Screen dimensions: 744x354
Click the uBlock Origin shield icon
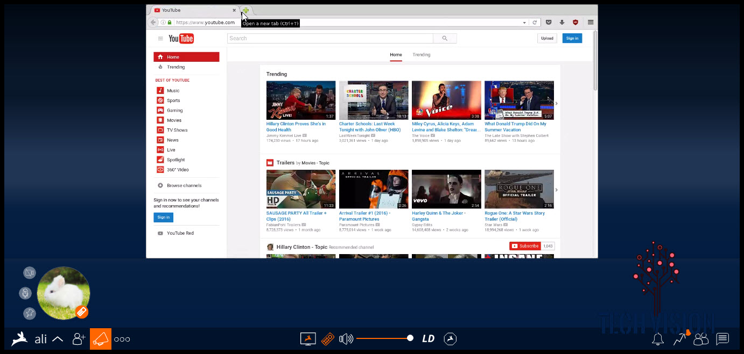(575, 23)
